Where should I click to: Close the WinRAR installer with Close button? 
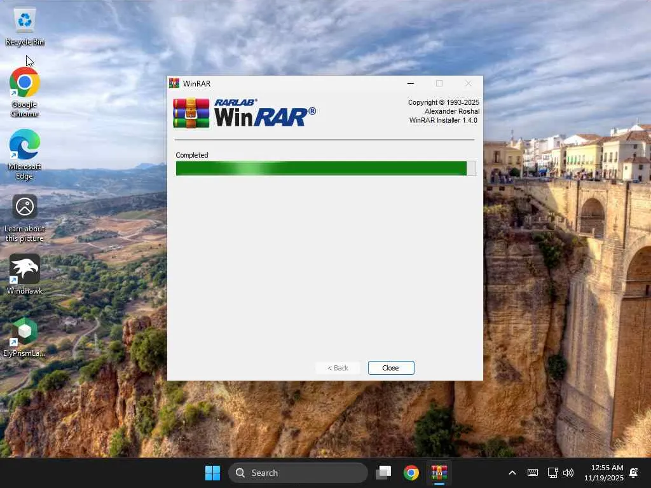391,368
